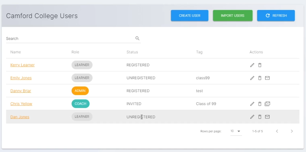
Task: Open Danny Briar's profile link
Action: 21,91
